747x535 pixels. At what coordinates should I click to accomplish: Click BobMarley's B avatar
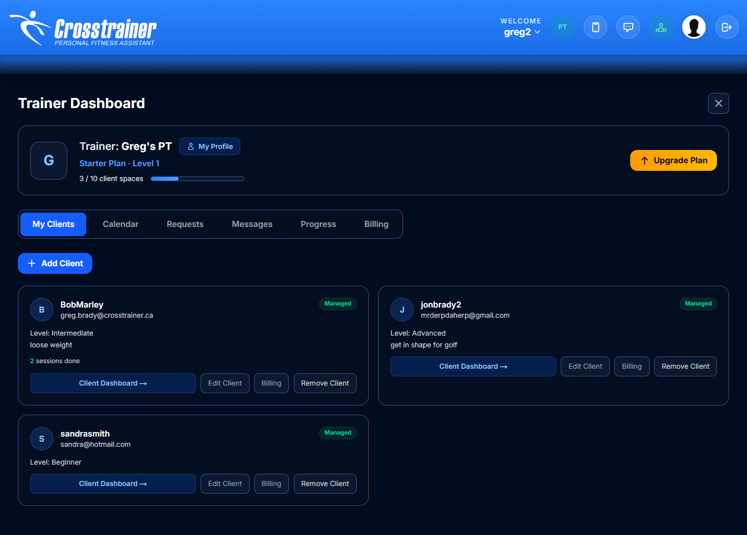pos(42,310)
